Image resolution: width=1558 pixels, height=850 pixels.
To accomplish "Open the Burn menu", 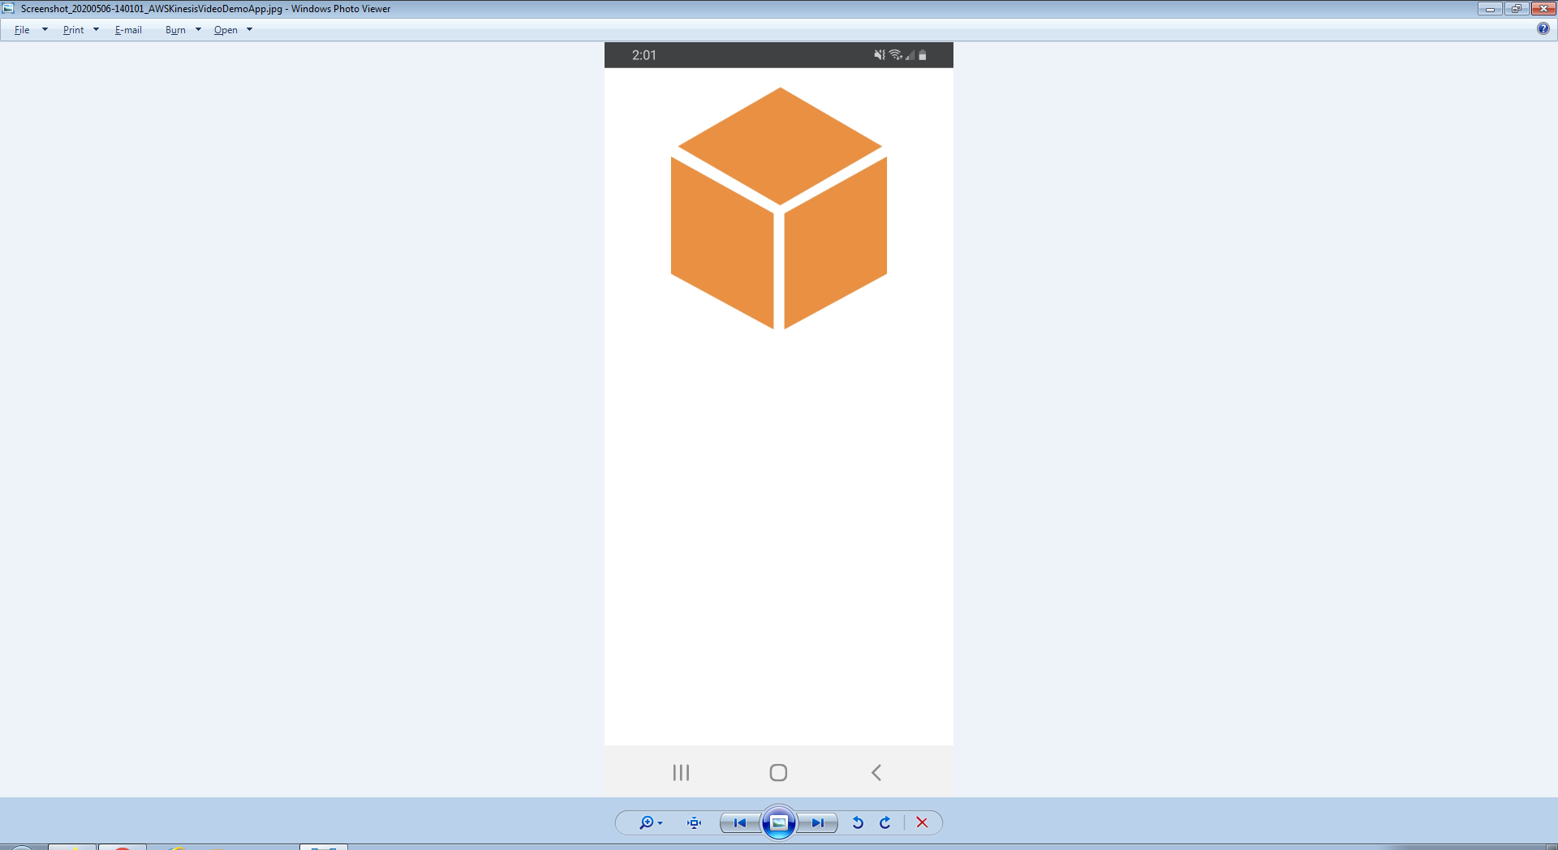I will pyautogui.click(x=175, y=30).
